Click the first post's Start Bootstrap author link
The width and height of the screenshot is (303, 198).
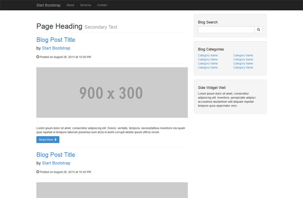[56, 48]
